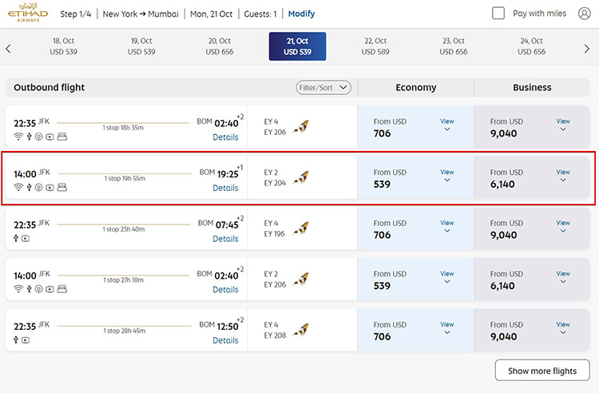Show later dates with right arrow

tap(587, 49)
